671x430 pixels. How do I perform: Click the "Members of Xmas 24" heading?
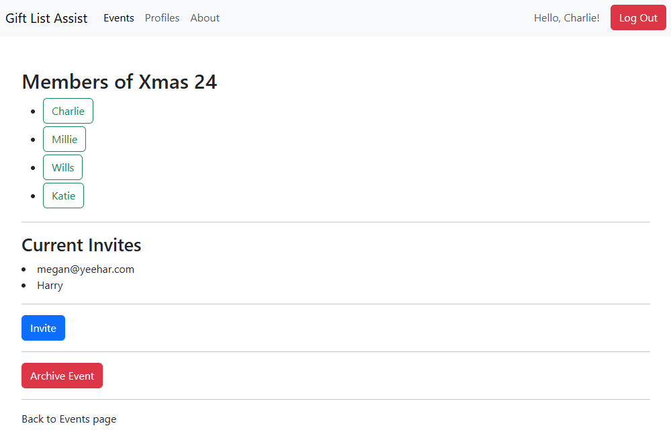click(x=120, y=82)
